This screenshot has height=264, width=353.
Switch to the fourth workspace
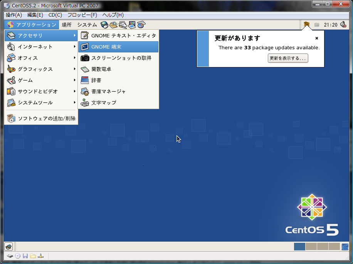[x=334, y=247]
